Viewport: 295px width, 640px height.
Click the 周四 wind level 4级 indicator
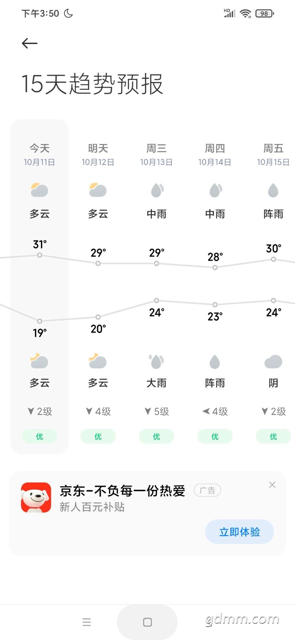pos(215,411)
